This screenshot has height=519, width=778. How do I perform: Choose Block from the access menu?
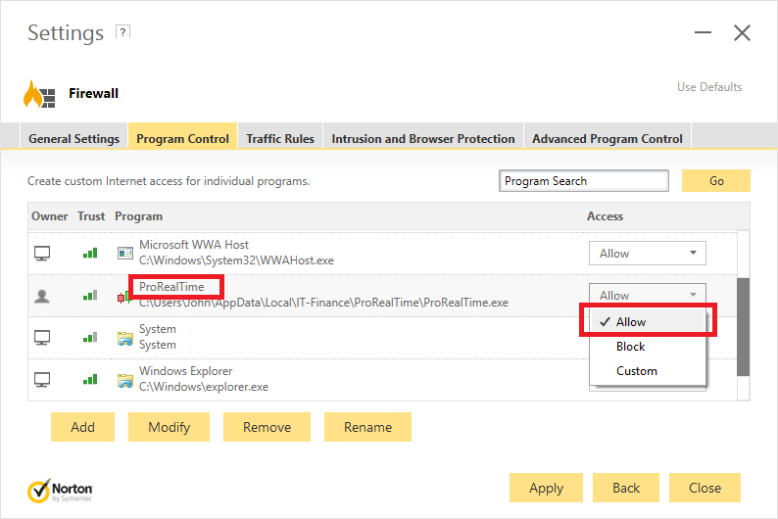point(631,347)
